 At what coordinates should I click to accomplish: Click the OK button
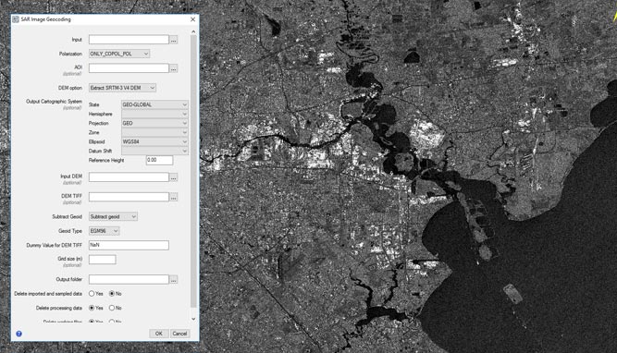pyautogui.click(x=158, y=334)
